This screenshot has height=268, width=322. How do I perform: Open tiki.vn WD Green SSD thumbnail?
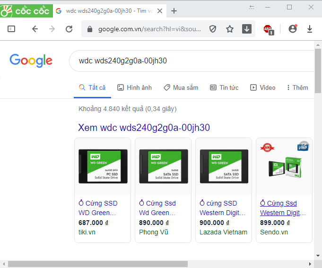(x=103, y=166)
